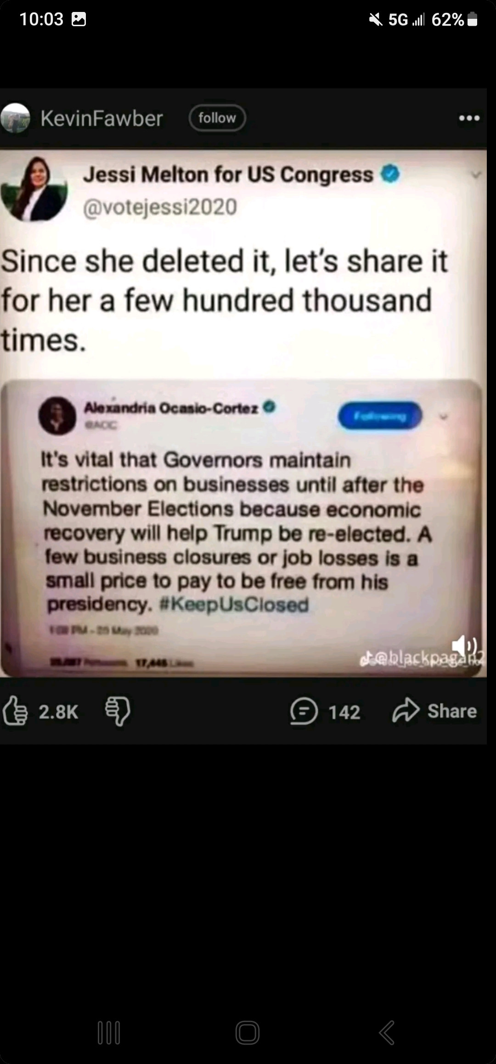This screenshot has width=496, height=1064.
Task: Follow KevinFawber
Action: tap(217, 118)
